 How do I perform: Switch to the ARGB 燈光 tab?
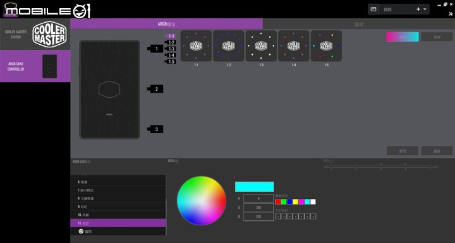tap(167, 24)
